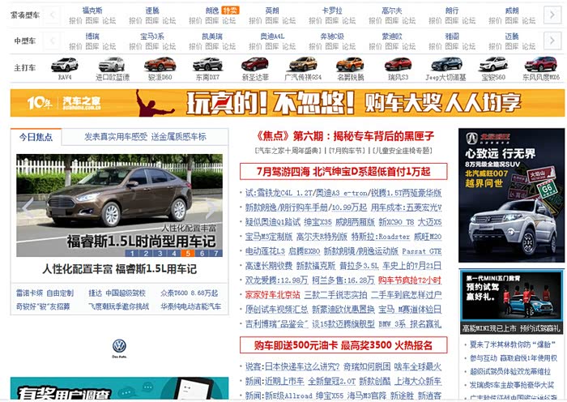Jump to carousel slide 3
Image resolution: width=567 pixels, height=402 pixels.
click(x=160, y=254)
